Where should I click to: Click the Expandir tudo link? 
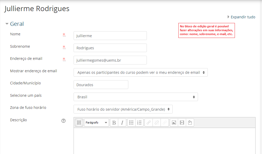pos(243,17)
